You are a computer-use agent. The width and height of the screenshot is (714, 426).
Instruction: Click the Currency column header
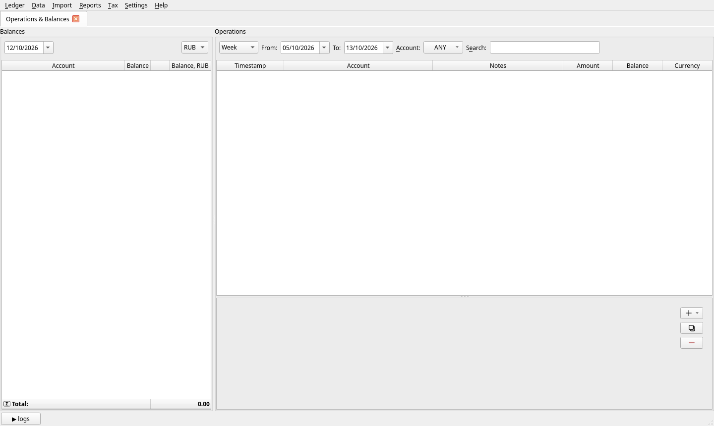(x=687, y=65)
